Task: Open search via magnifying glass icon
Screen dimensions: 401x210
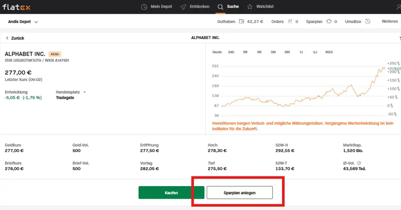Action: coord(220,7)
